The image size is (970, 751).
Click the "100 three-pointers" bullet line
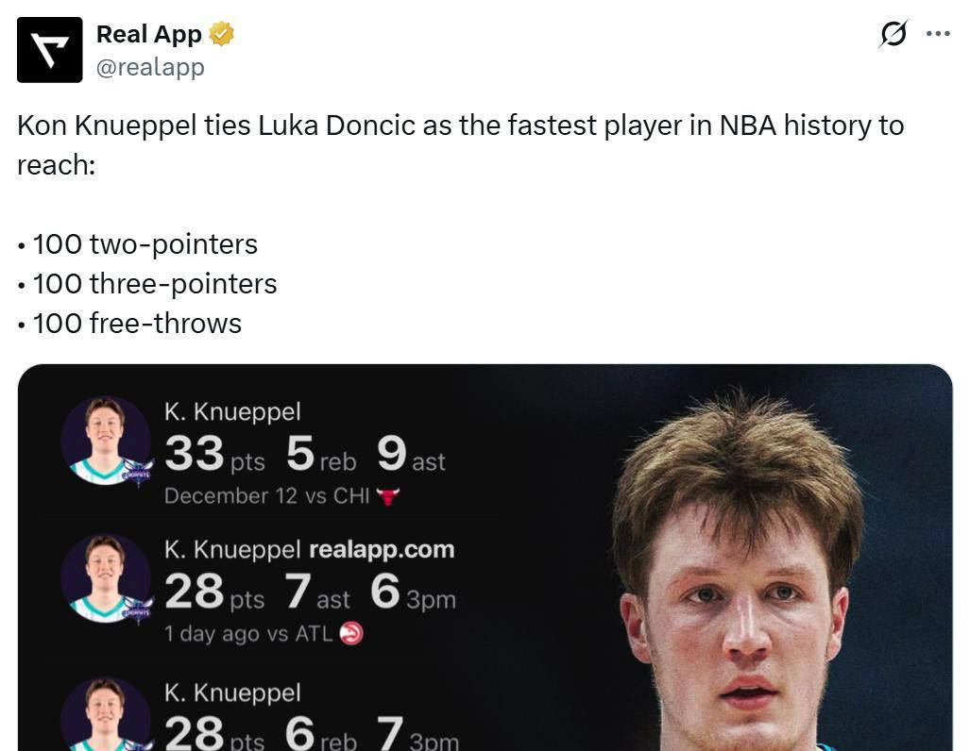click(154, 284)
